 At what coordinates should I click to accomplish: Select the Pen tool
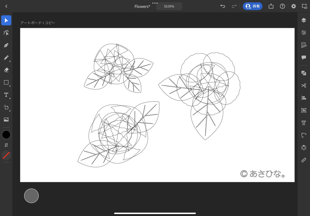pyautogui.click(x=6, y=45)
